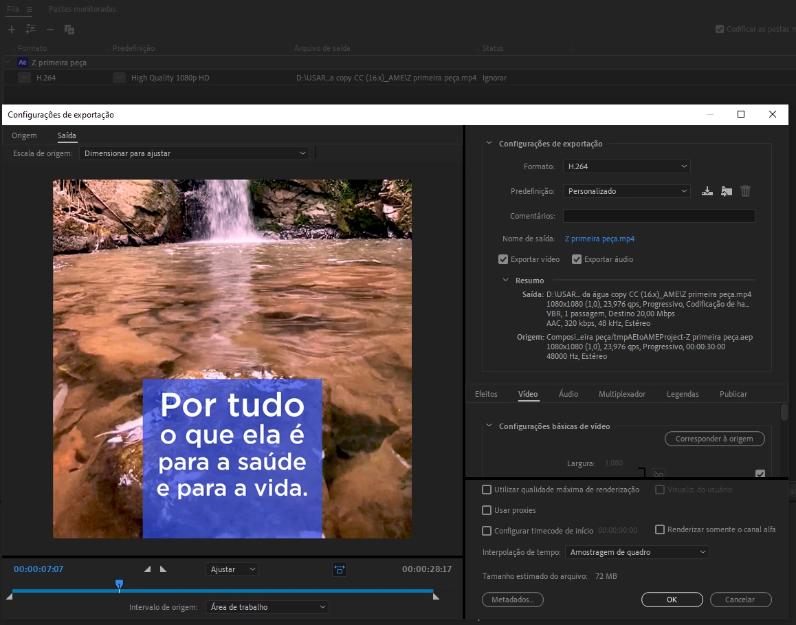Click the Remove minus icon in queue toolbar

pos(49,30)
